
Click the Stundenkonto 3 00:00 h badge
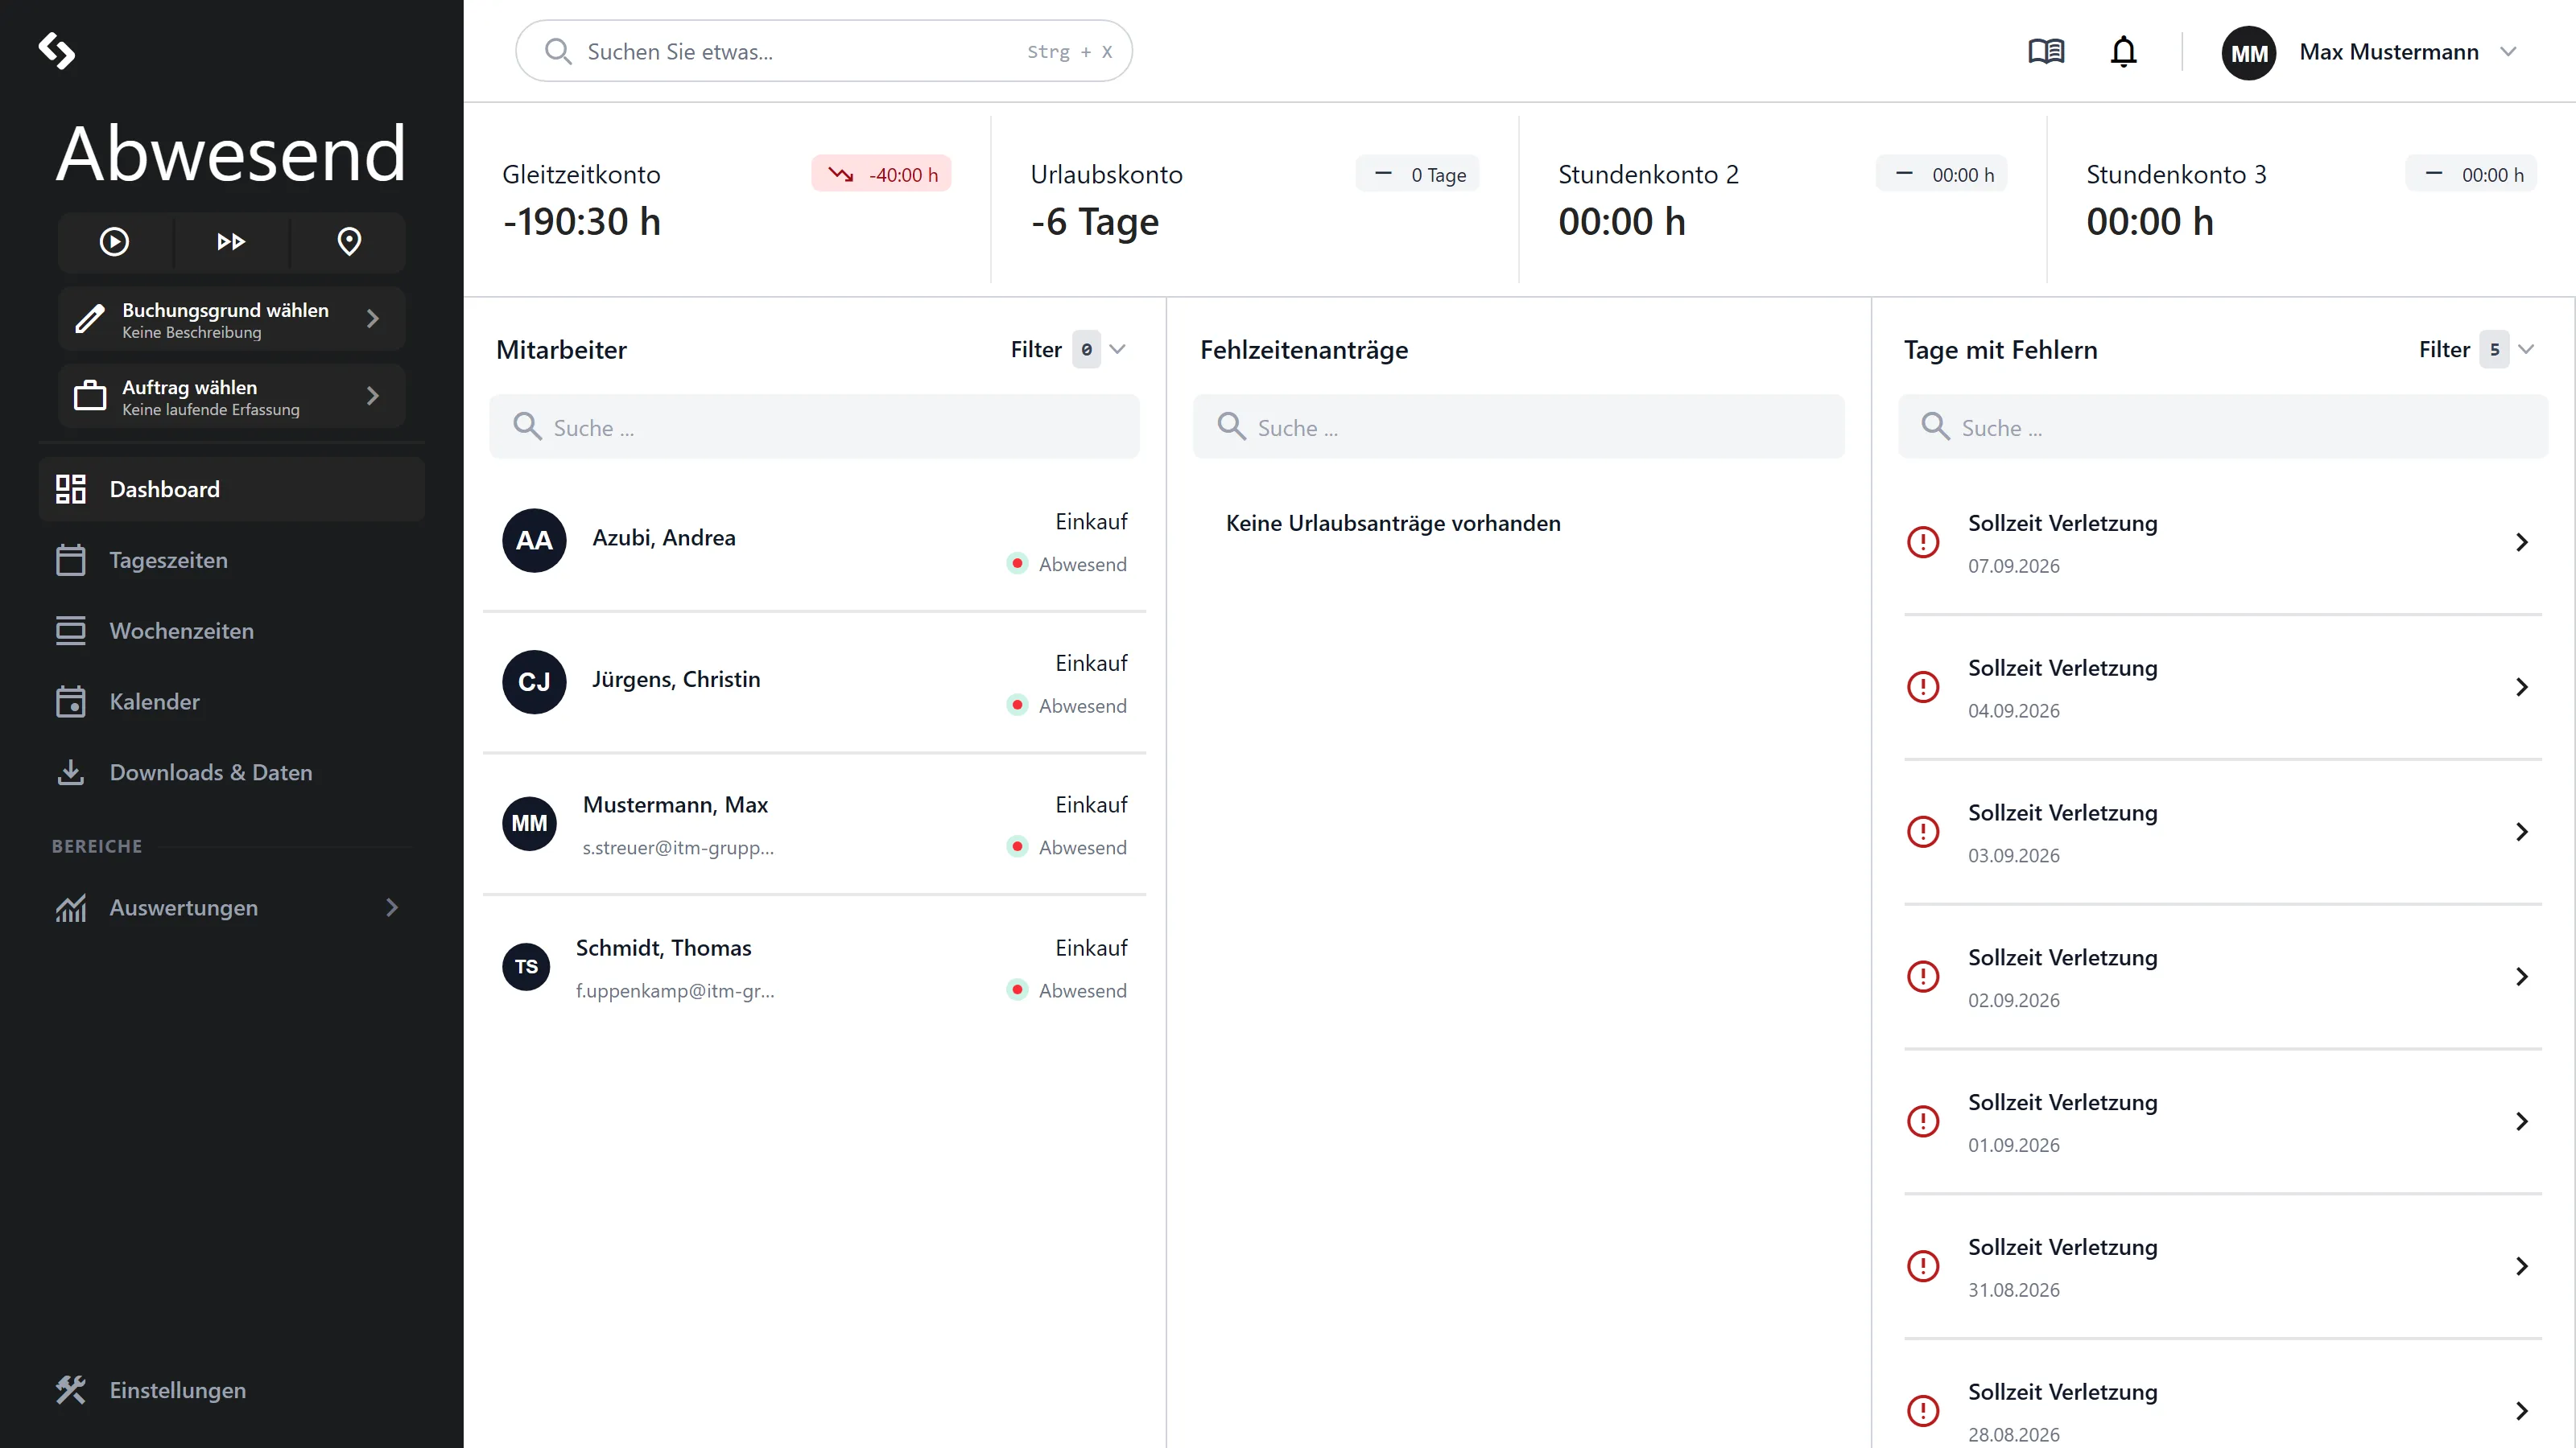[x=2470, y=174]
